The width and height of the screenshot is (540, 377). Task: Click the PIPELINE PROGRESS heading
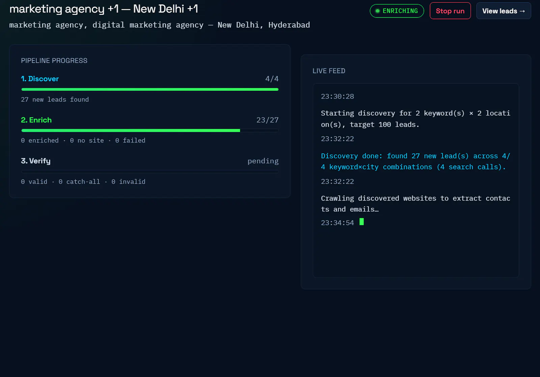(54, 61)
